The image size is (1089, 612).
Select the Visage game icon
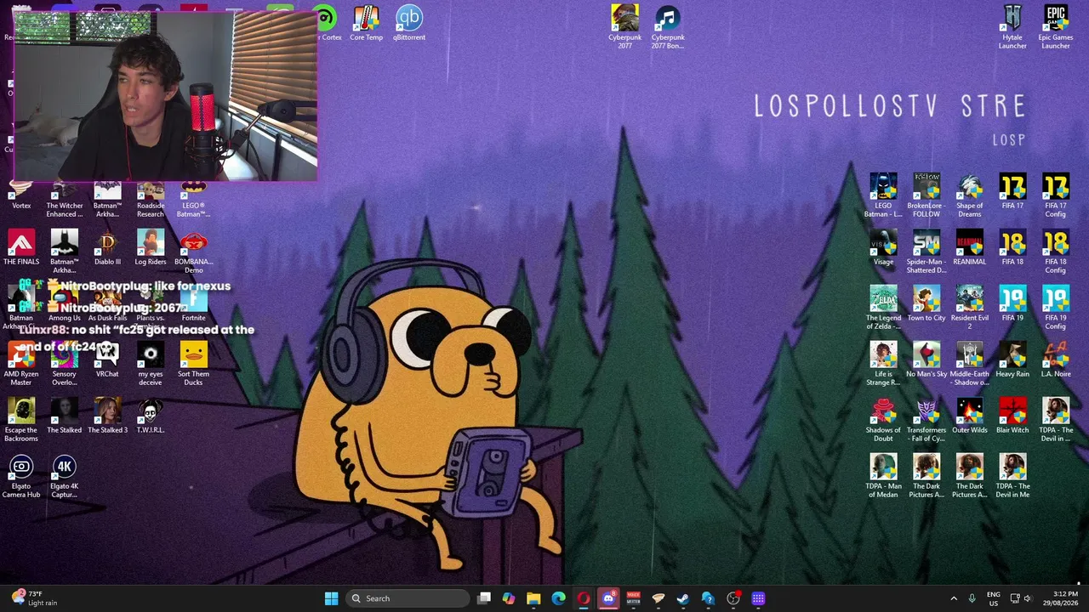tap(883, 247)
